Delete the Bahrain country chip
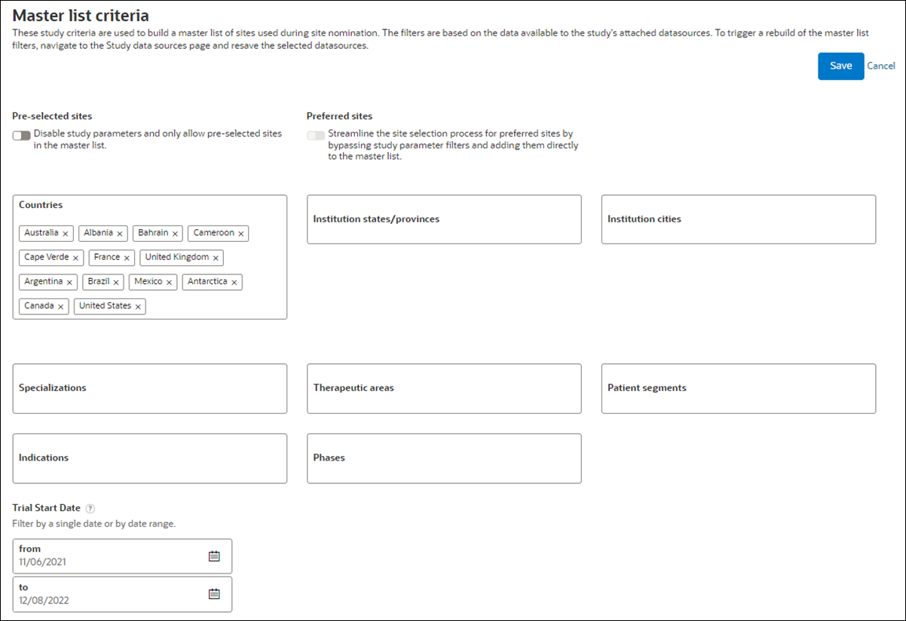This screenshot has width=906, height=621. pyautogui.click(x=175, y=234)
